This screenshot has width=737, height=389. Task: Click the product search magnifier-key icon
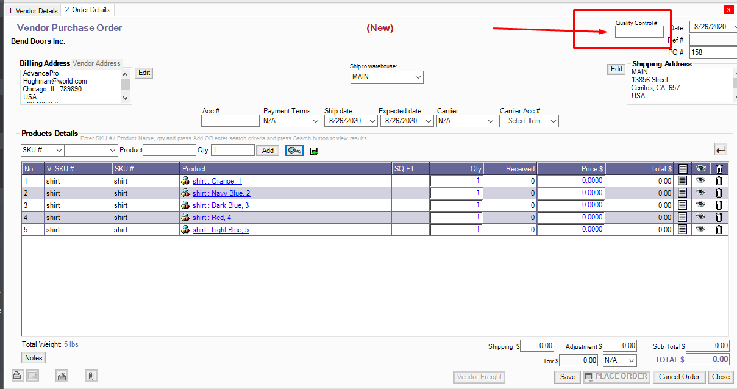click(294, 151)
